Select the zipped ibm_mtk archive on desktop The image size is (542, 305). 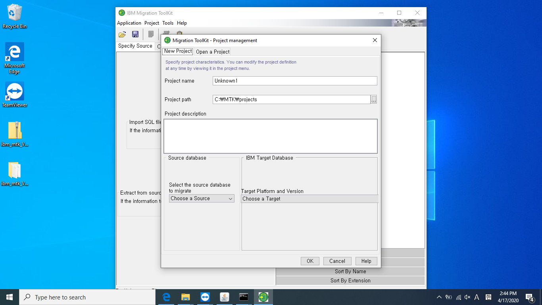[x=15, y=134]
